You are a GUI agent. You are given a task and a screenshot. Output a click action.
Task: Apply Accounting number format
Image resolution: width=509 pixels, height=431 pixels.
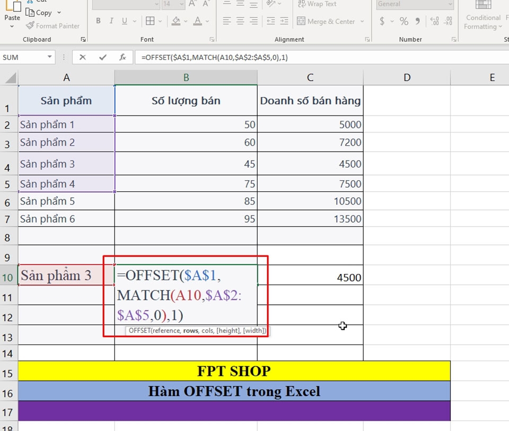coord(382,21)
